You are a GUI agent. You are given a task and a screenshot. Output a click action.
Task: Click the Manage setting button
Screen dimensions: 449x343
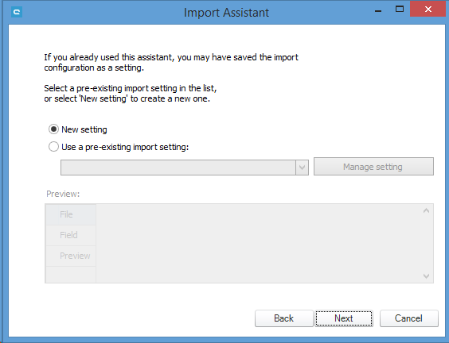pyautogui.click(x=373, y=167)
